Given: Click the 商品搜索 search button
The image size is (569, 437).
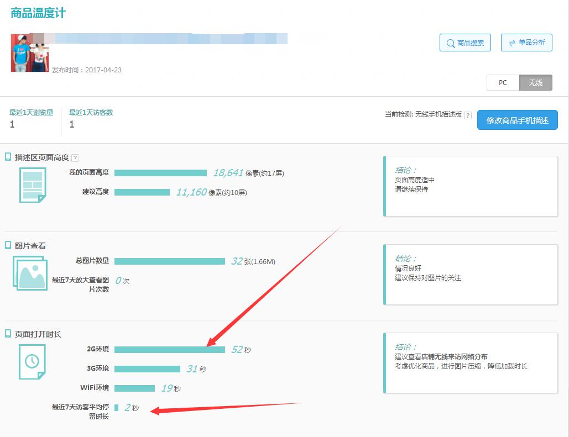Looking at the screenshot, I should click(x=465, y=43).
